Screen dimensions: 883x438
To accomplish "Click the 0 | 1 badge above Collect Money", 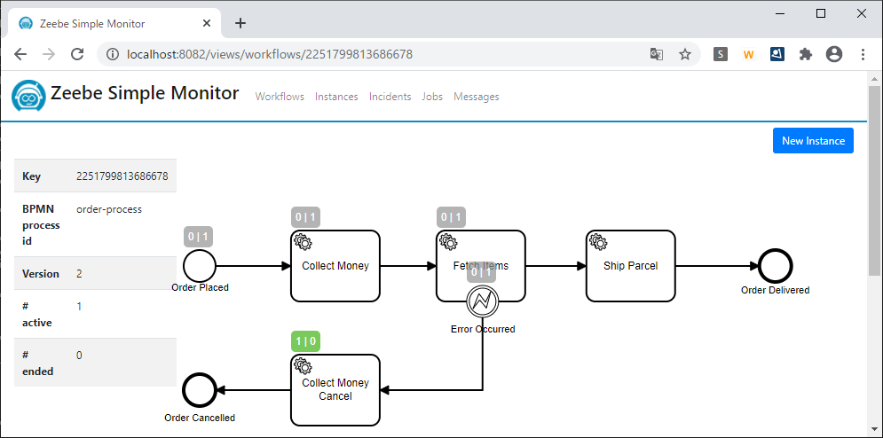I will [305, 217].
